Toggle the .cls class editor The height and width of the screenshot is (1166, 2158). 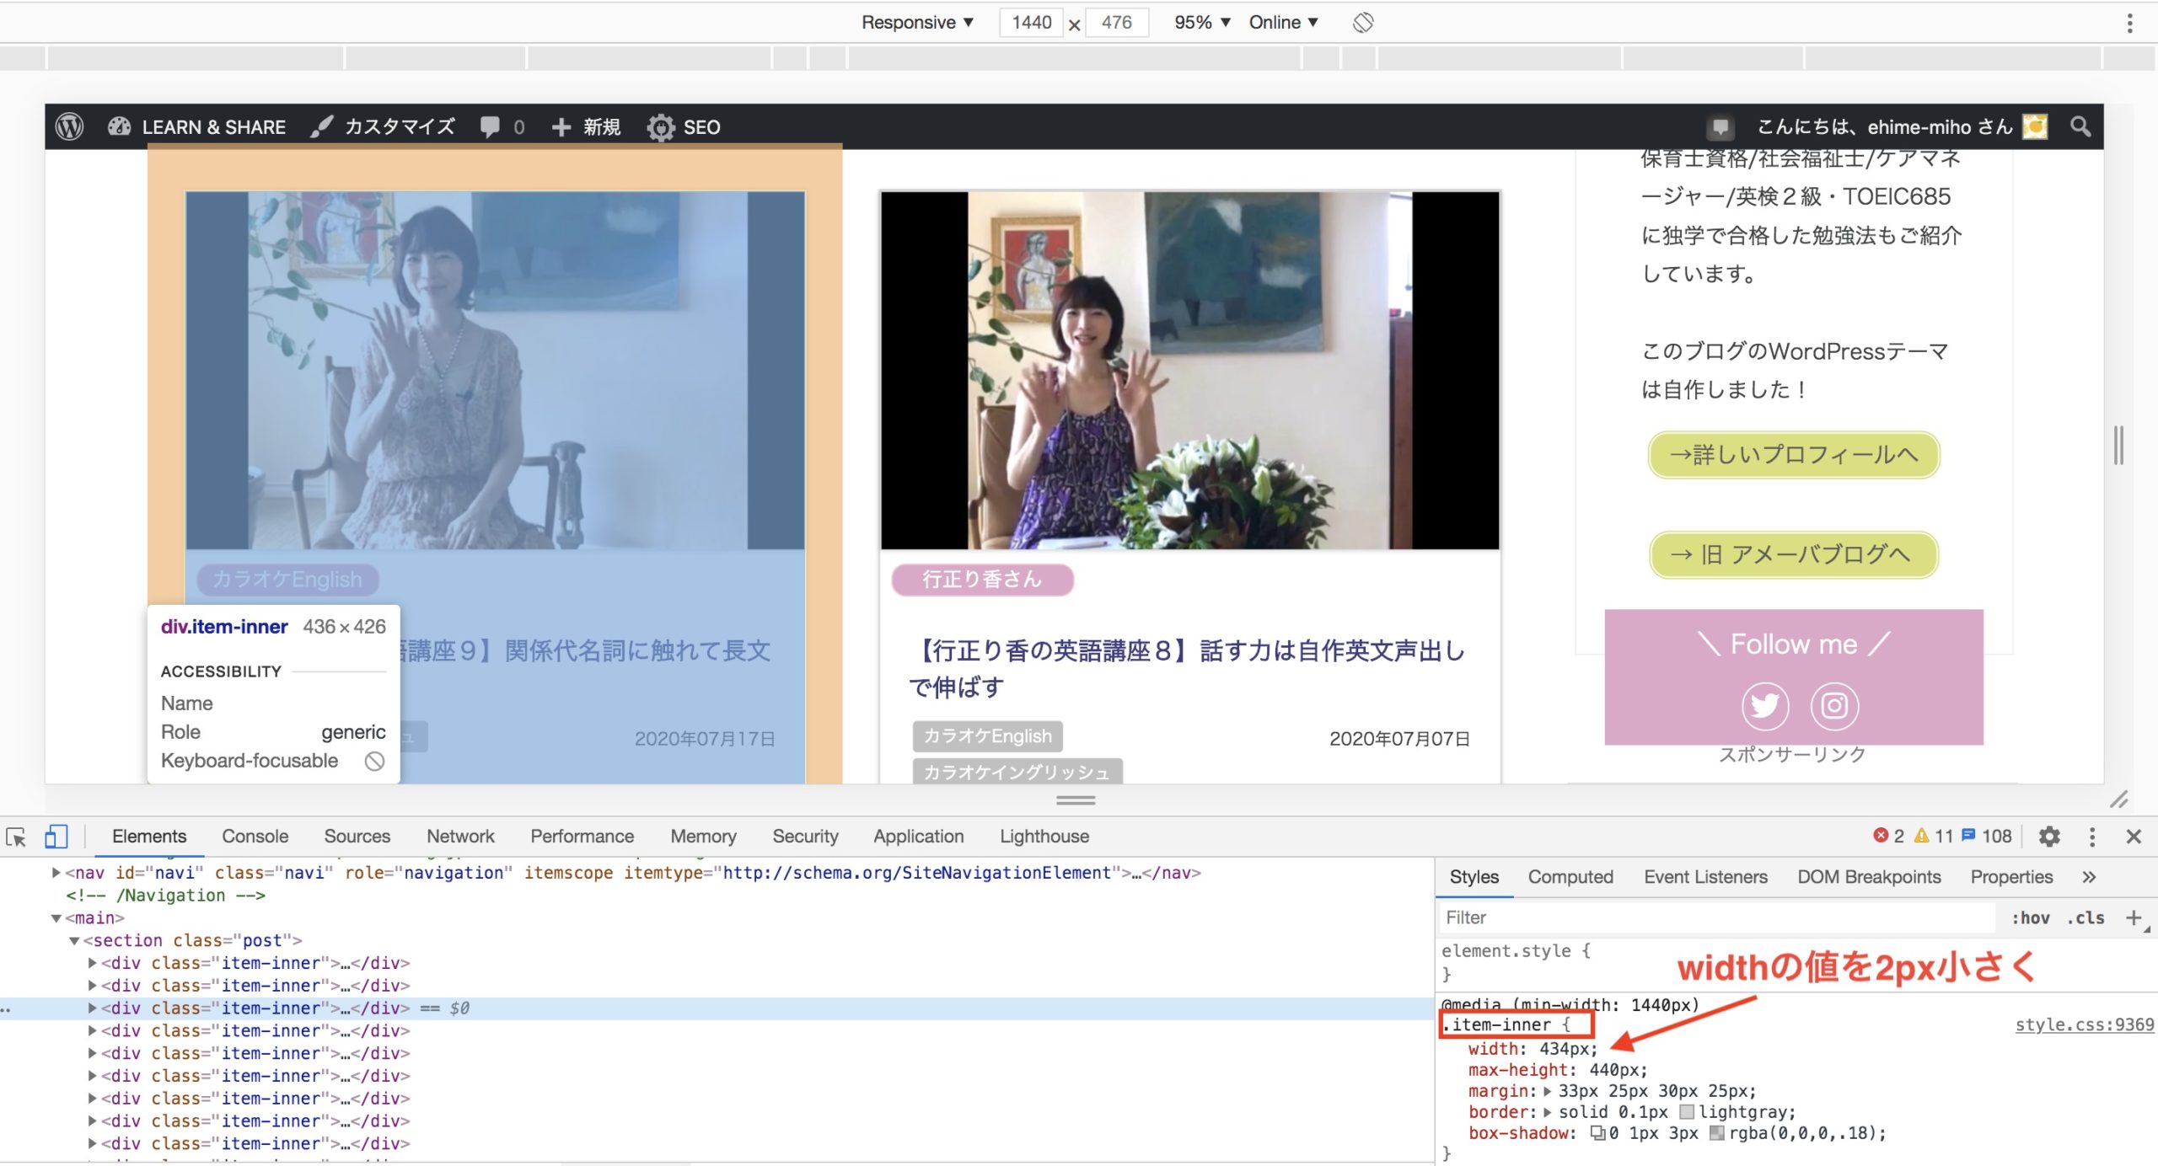tap(2085, 917)
